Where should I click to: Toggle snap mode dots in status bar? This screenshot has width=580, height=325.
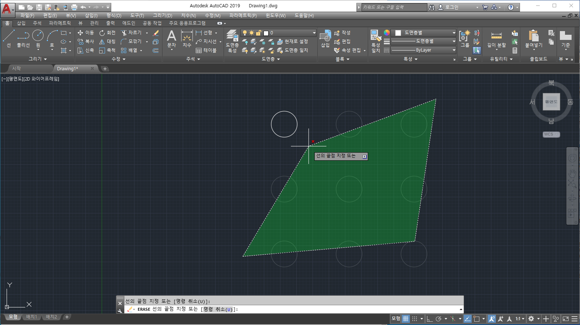415,319
